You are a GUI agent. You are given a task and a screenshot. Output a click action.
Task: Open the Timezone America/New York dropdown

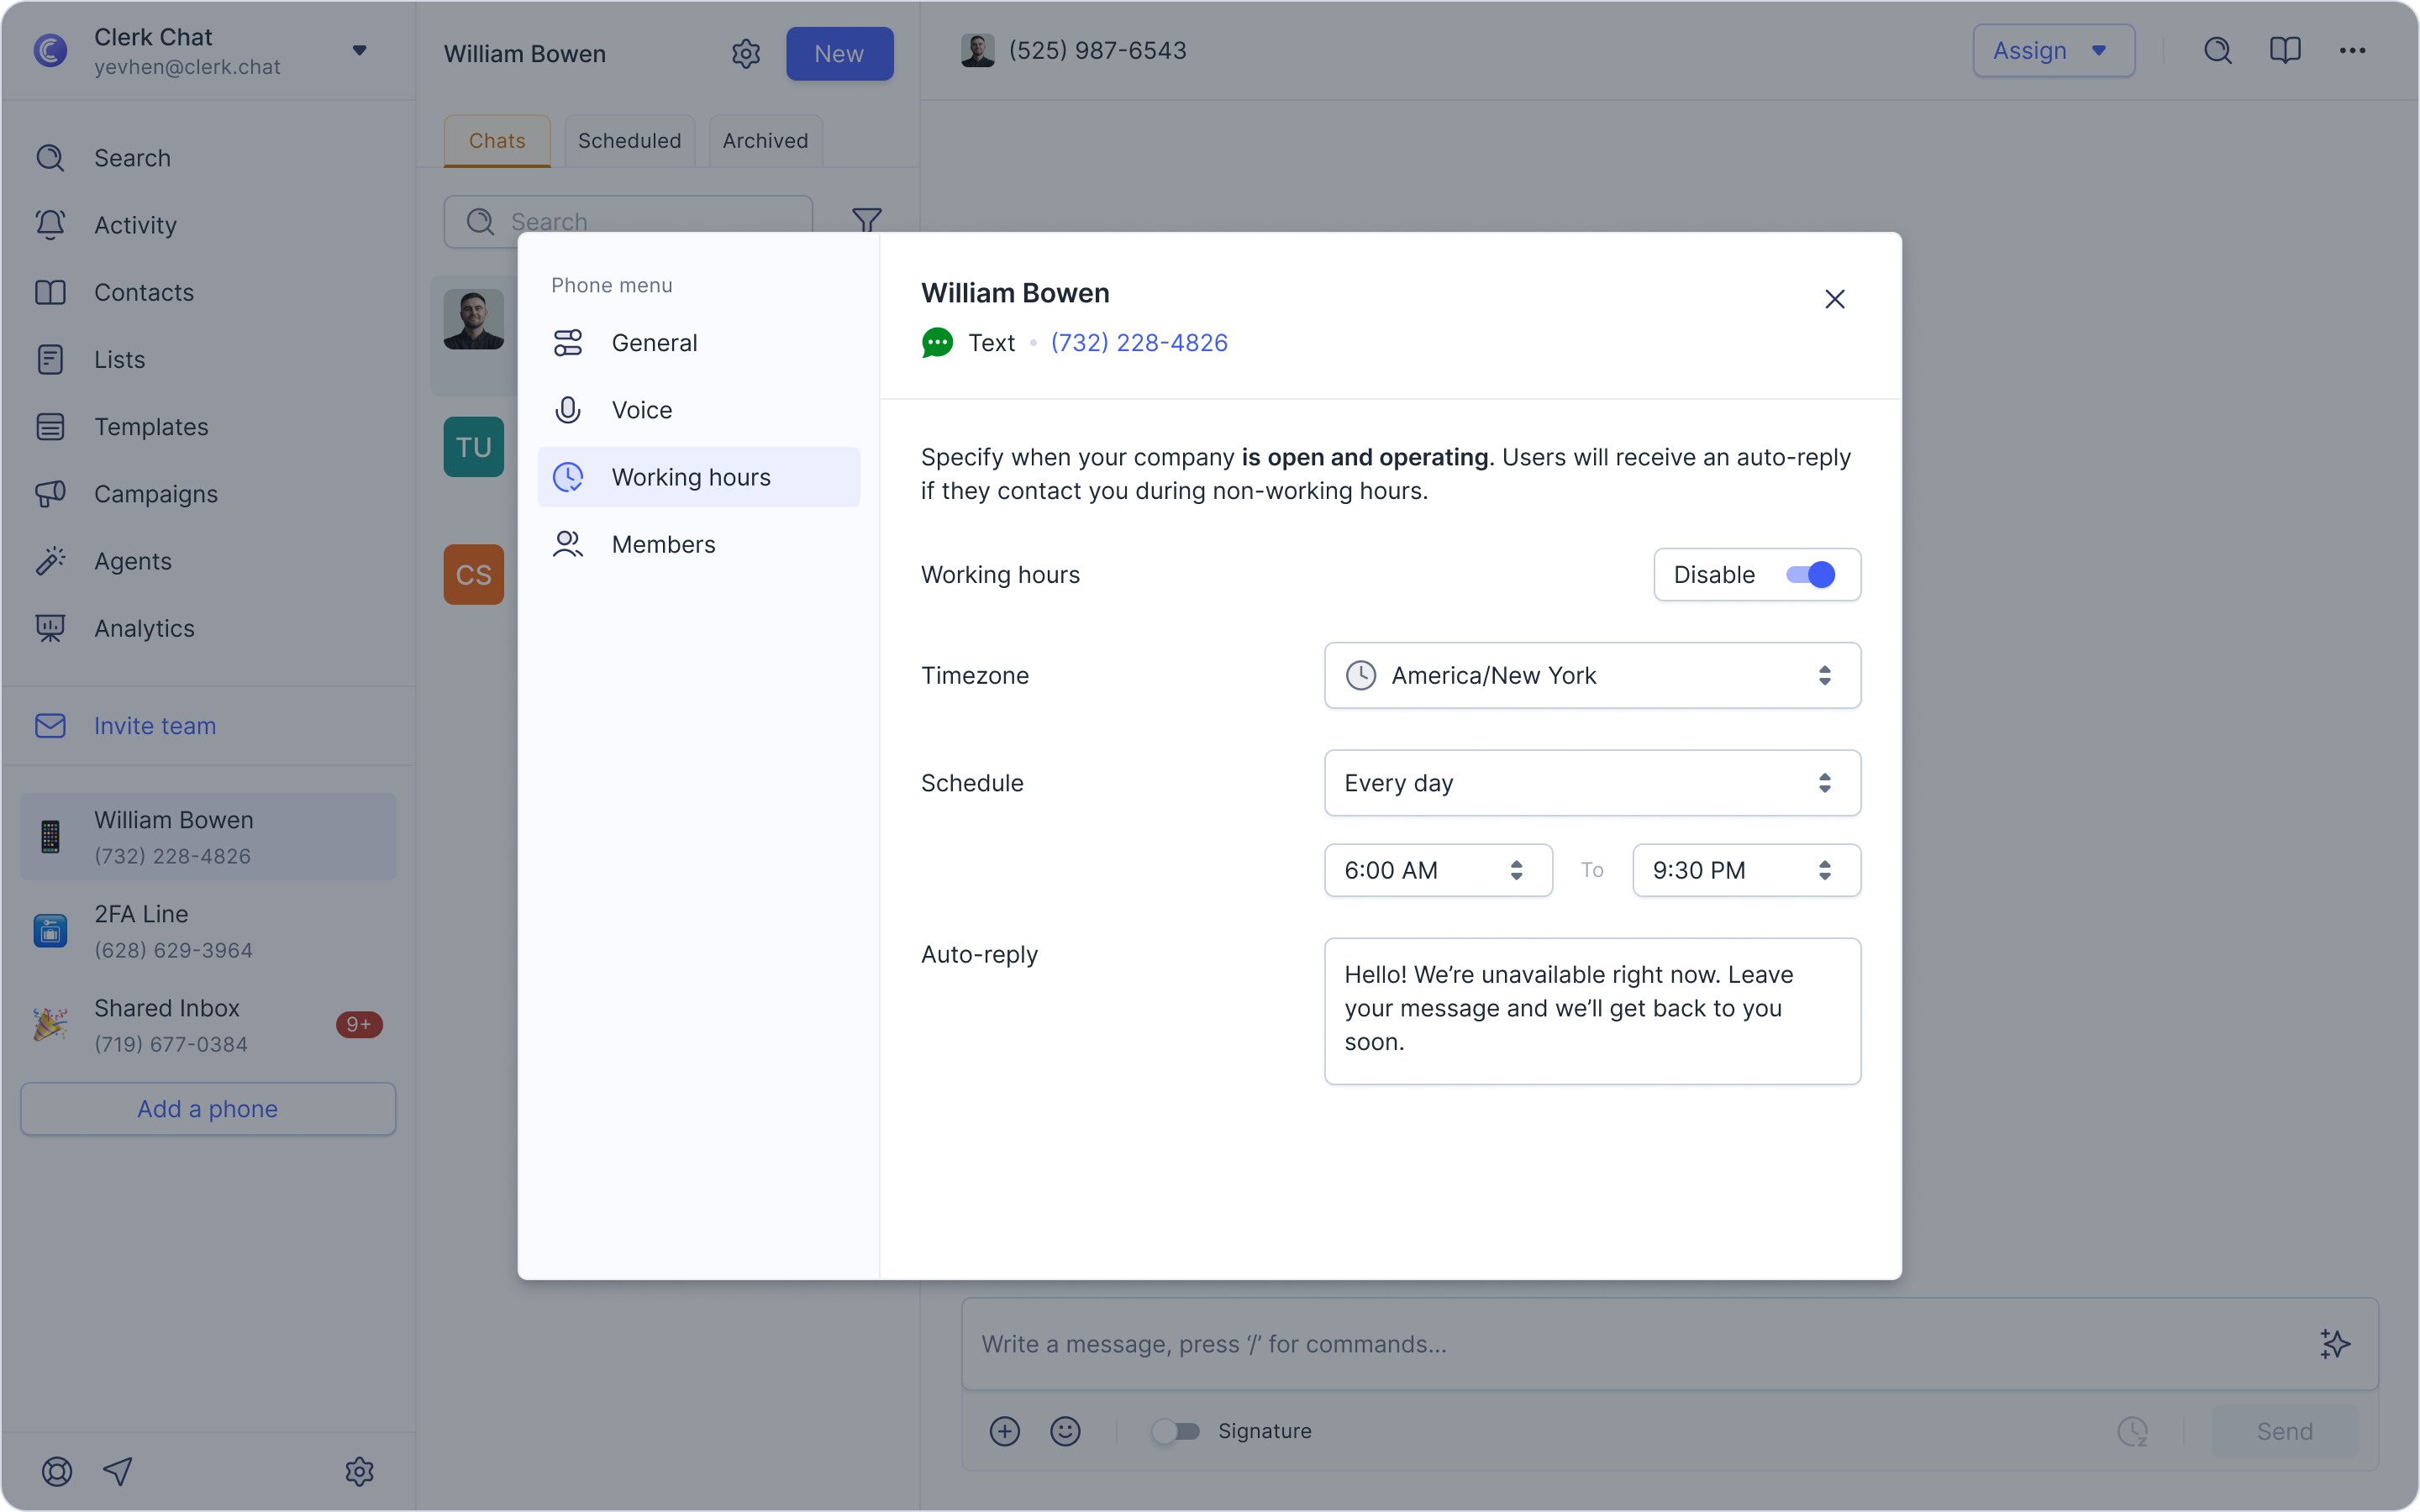click(x=1592, y=676)
